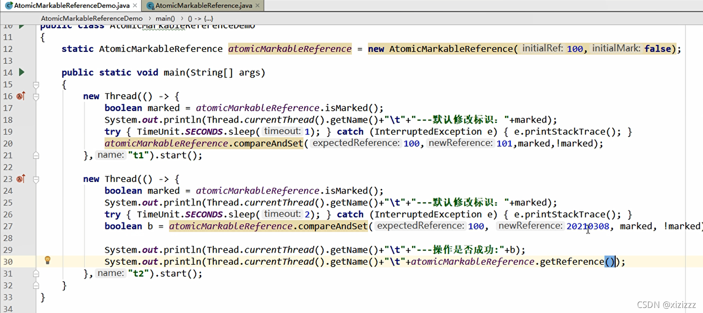
Task: Click compareAndSet on line 27
Action: [x=333, y=226]
